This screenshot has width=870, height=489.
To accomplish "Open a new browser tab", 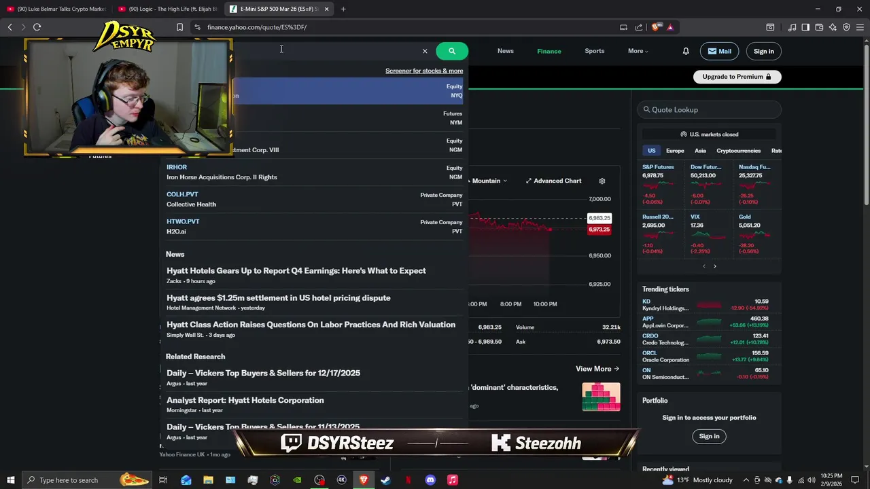I will click(343, 9).
